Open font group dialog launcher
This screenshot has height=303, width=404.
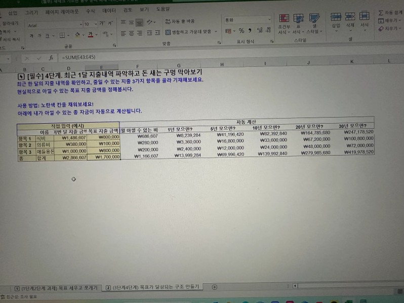(x=114, y=45)
